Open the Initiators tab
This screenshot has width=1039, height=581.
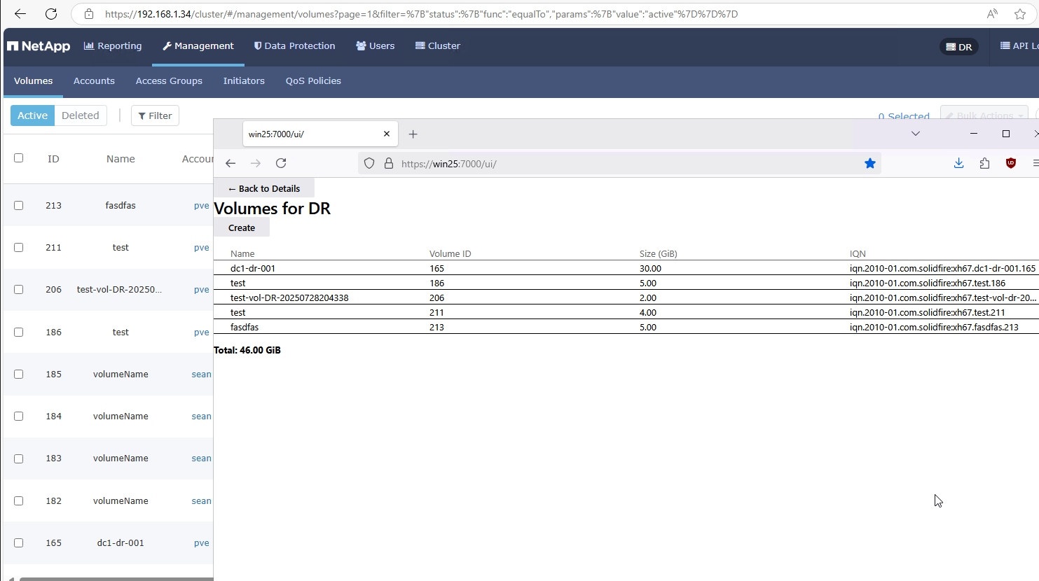[244, 81]
